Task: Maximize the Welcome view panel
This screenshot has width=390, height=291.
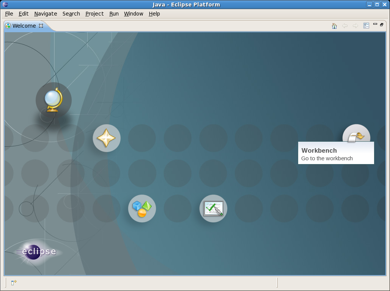Action: click(x=382, y=24)
